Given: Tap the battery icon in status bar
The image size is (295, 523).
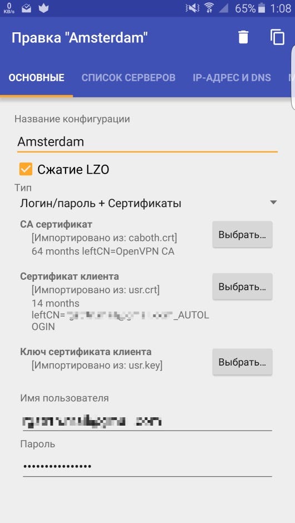Looking at the screenshot, I should (x=262, y=8).
